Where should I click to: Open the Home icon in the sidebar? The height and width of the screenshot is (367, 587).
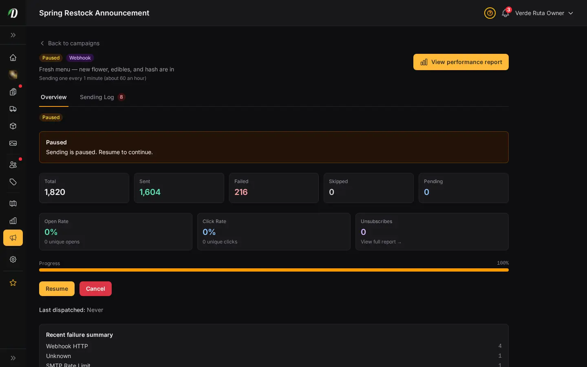click(13, 57)
